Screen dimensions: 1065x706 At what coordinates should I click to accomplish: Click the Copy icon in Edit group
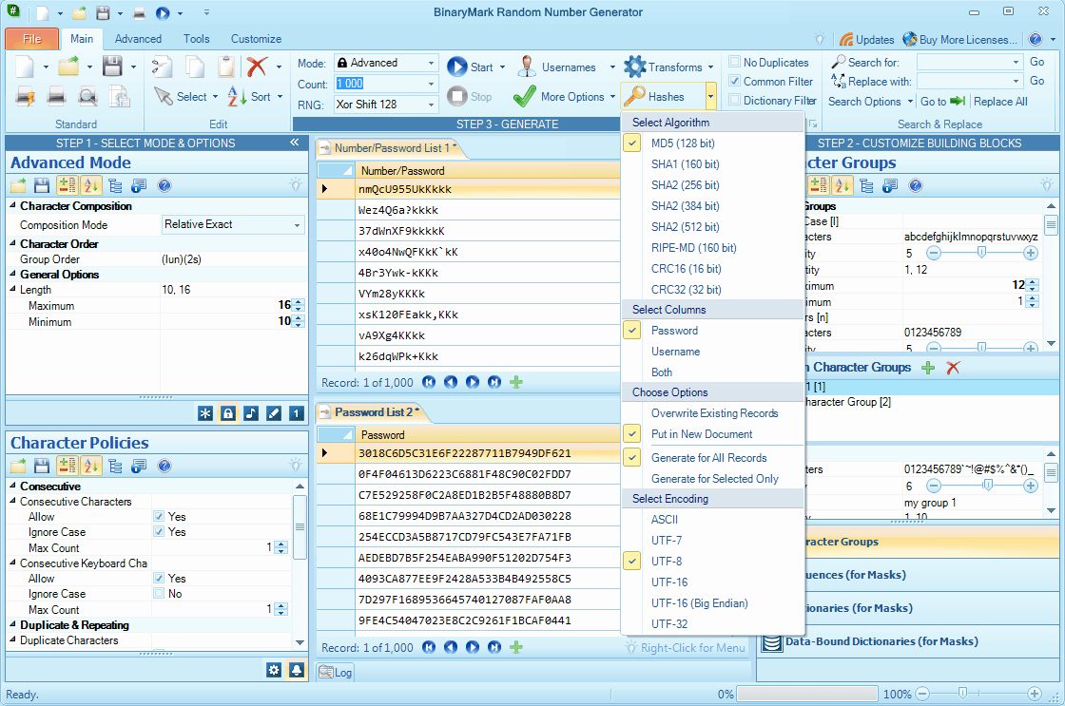195,67
